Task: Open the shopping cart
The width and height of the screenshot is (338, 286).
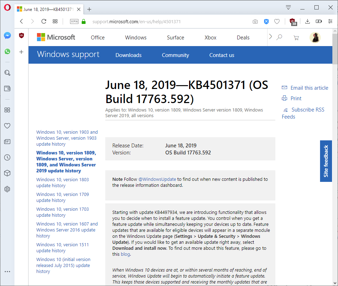Action: click(296, 38)
